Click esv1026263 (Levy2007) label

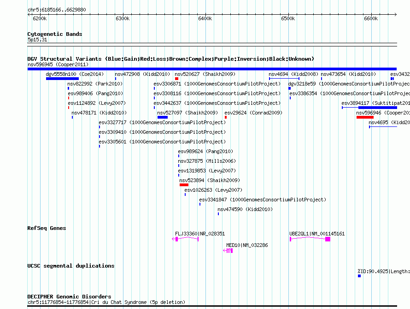[213, 190]
